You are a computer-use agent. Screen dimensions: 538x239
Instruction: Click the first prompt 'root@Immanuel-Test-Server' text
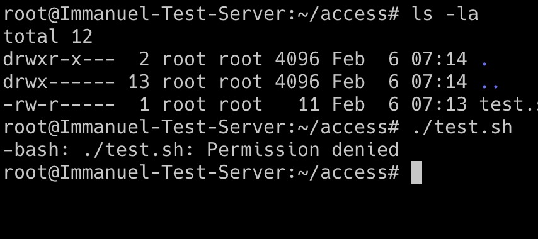point(144,14)
